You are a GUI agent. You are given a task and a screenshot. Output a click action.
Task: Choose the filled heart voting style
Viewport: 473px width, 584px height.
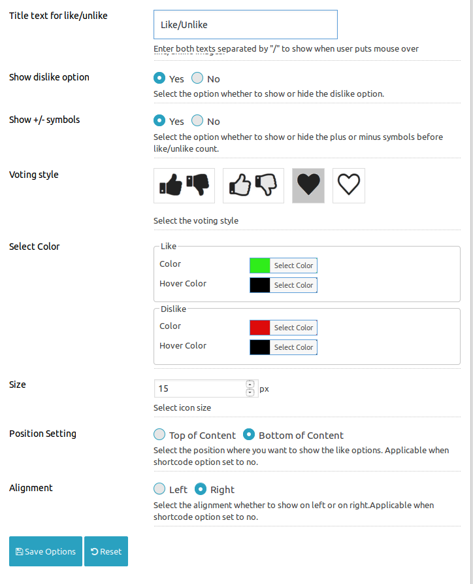(x=308, y=186)
